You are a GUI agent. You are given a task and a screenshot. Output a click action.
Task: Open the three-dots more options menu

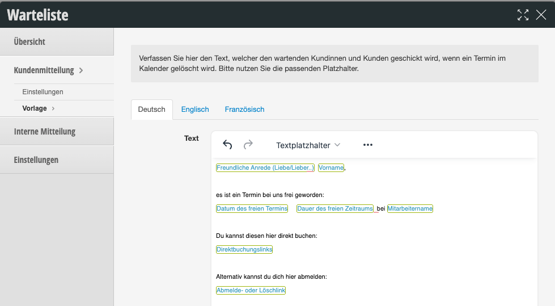click(x=368, y=145)
